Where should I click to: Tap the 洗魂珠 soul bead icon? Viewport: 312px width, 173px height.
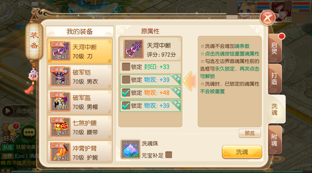coord(130,149)
